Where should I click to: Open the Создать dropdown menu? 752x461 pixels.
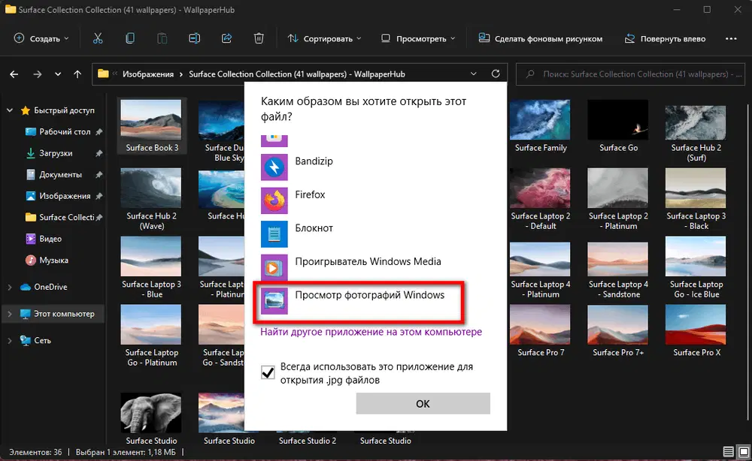coord(41,39)
